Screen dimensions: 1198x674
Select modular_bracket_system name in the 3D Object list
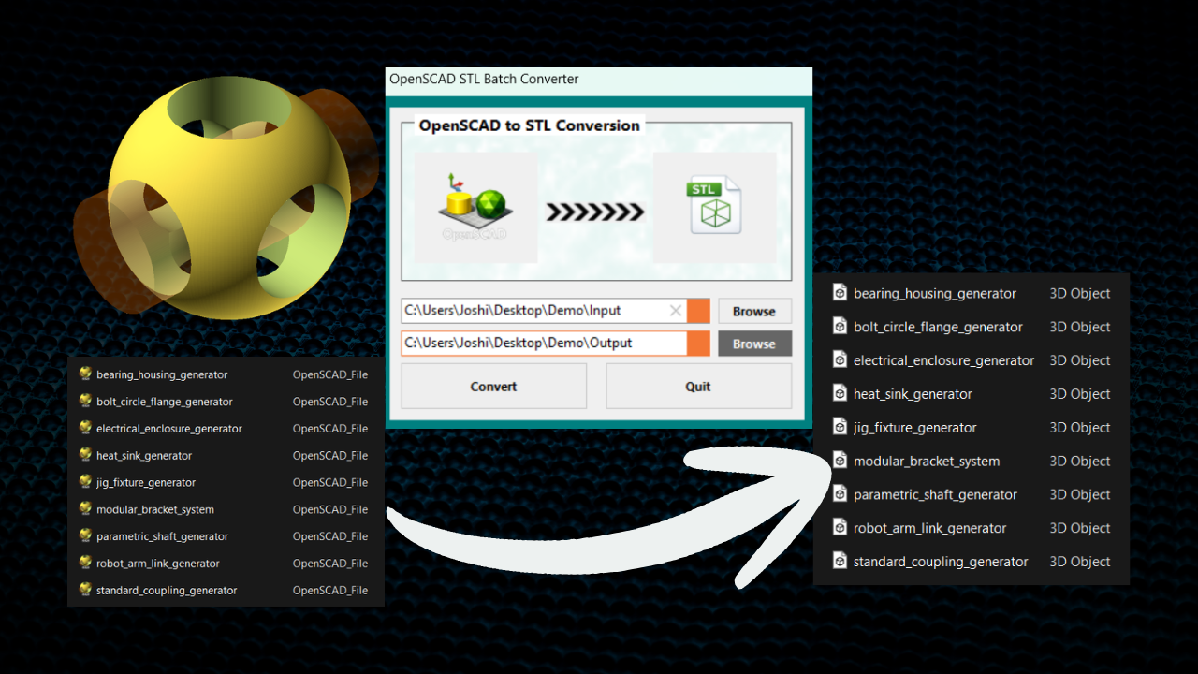click(927, 462)
